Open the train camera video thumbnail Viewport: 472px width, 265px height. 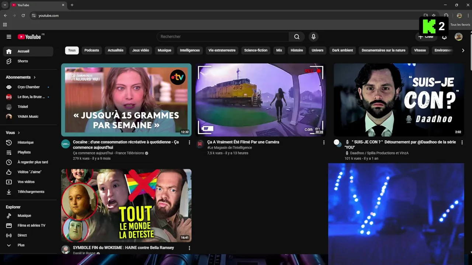click(261, 100)
